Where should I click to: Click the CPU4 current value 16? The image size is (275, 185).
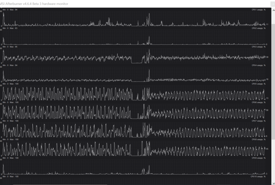(x=267, y=79)
